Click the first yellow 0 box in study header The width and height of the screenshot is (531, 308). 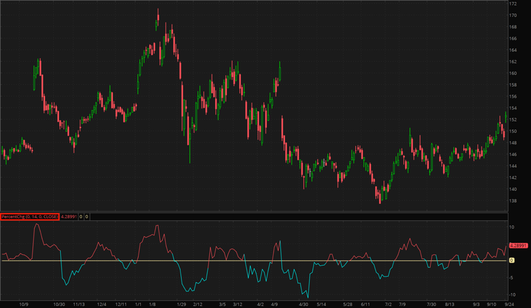pyautogui.click(x=81, y=217)
